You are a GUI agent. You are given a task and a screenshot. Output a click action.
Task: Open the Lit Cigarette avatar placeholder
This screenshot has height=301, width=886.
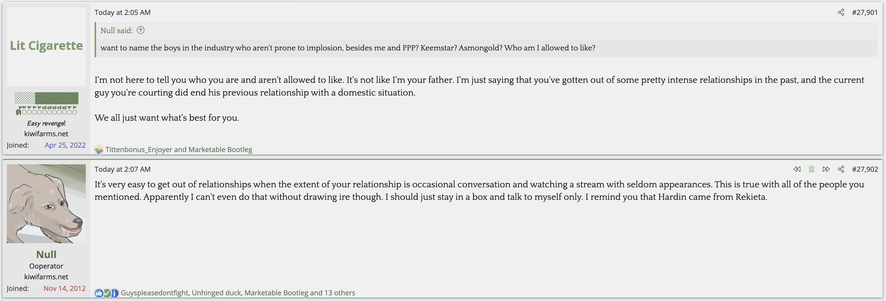pos(46,47)
